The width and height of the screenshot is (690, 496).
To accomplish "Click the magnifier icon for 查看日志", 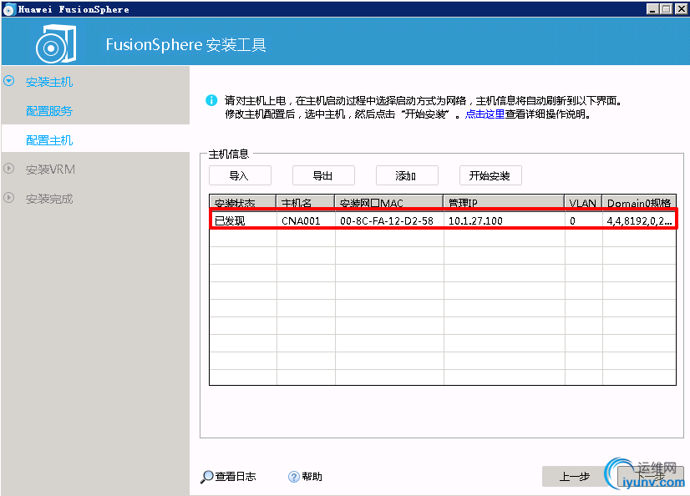I will click(x=206, y=477).
